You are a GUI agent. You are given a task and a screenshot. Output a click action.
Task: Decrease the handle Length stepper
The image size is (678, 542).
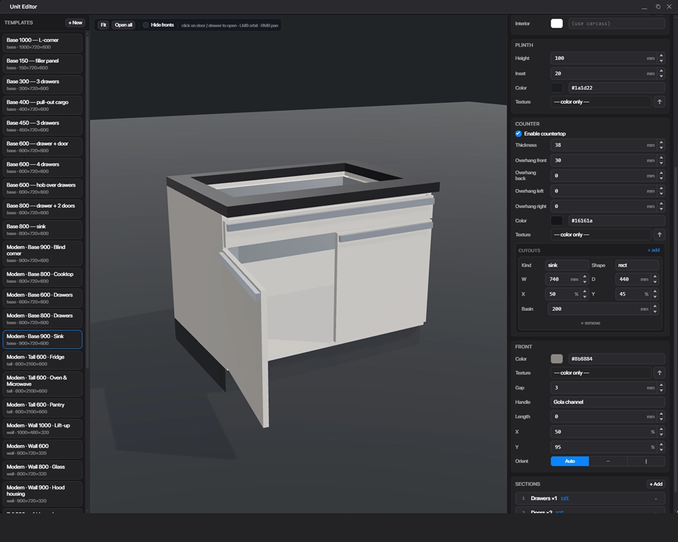[662, 419]
